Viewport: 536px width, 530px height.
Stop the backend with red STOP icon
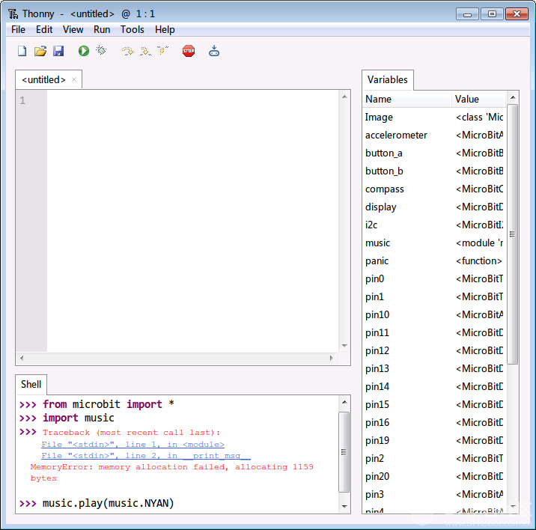[189, 51]
